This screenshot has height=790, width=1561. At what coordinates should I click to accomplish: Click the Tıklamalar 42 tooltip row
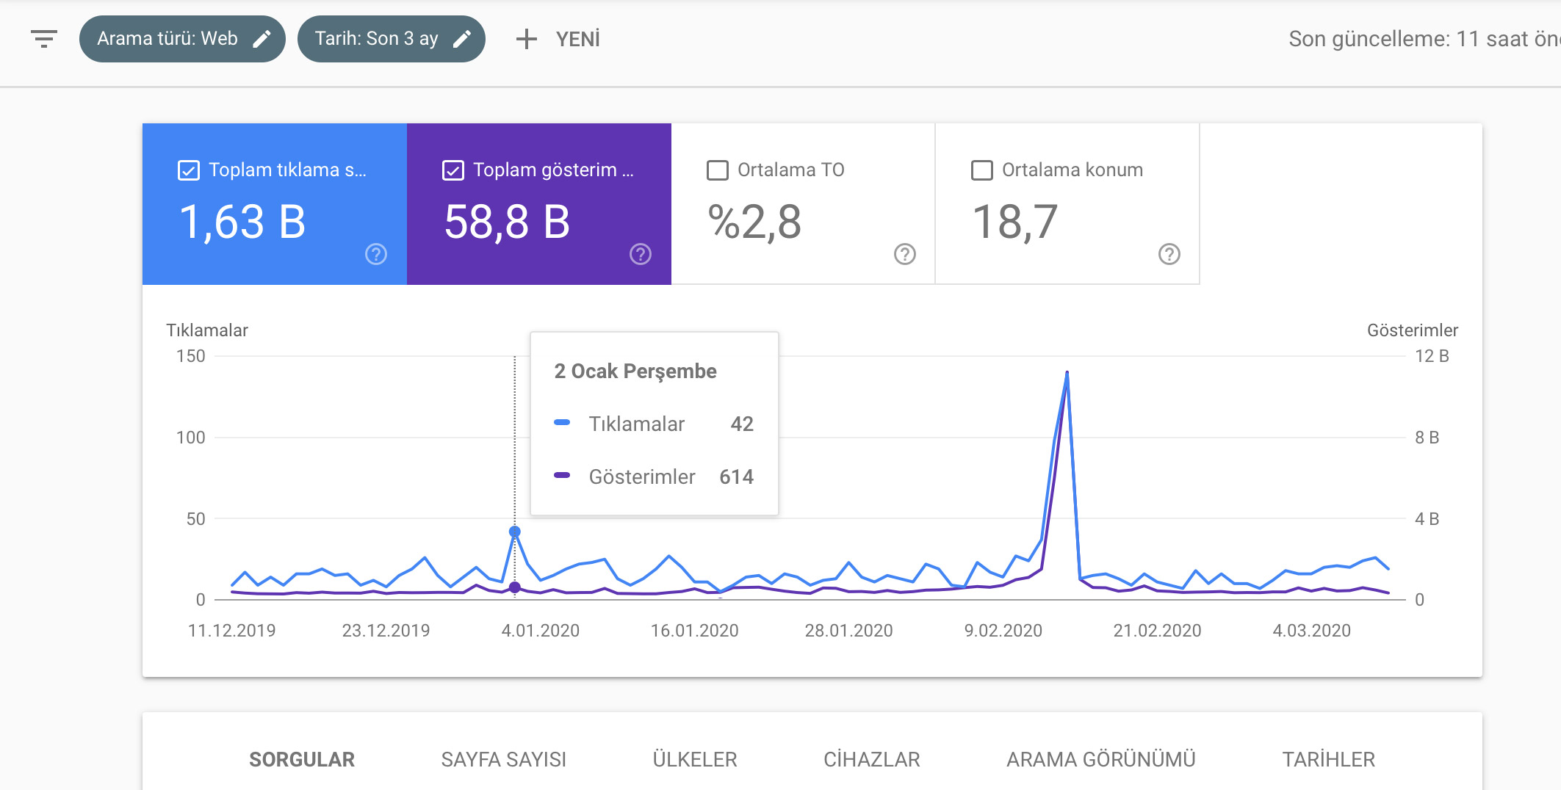(654, 424)
